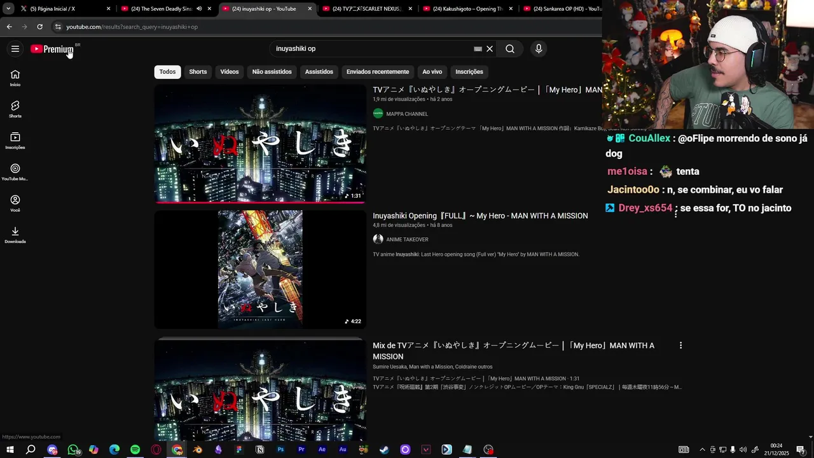Open the MAPPA CHANNEL opening movie title
The width and height of the screenshot is (814, 458).
coord(487,90)
